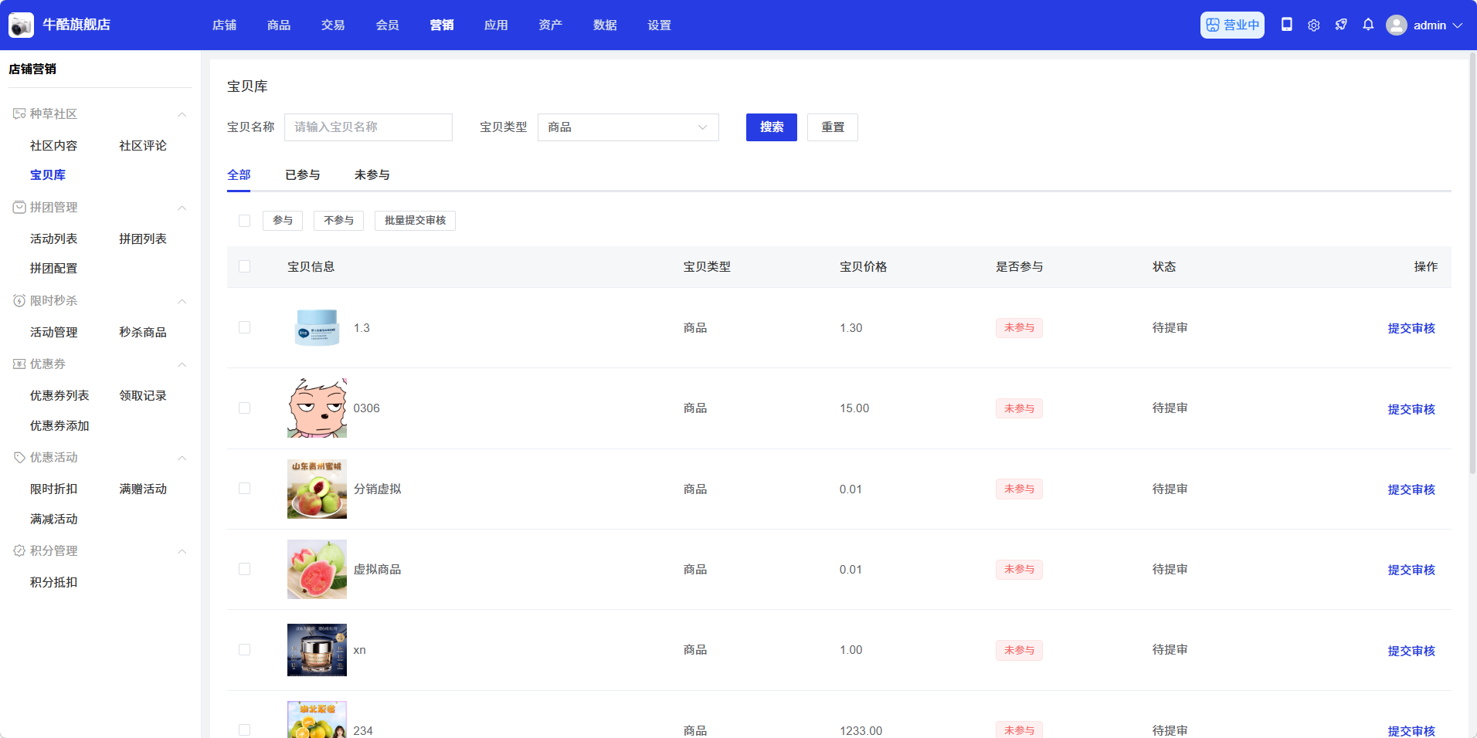Click the admin user avatar
The width and height of the screenshot is (1477, 738).
click(1396, 25)
